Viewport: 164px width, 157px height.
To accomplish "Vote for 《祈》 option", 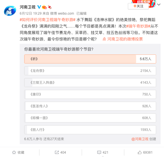I will pyautogui.click(x=90, y=59).
